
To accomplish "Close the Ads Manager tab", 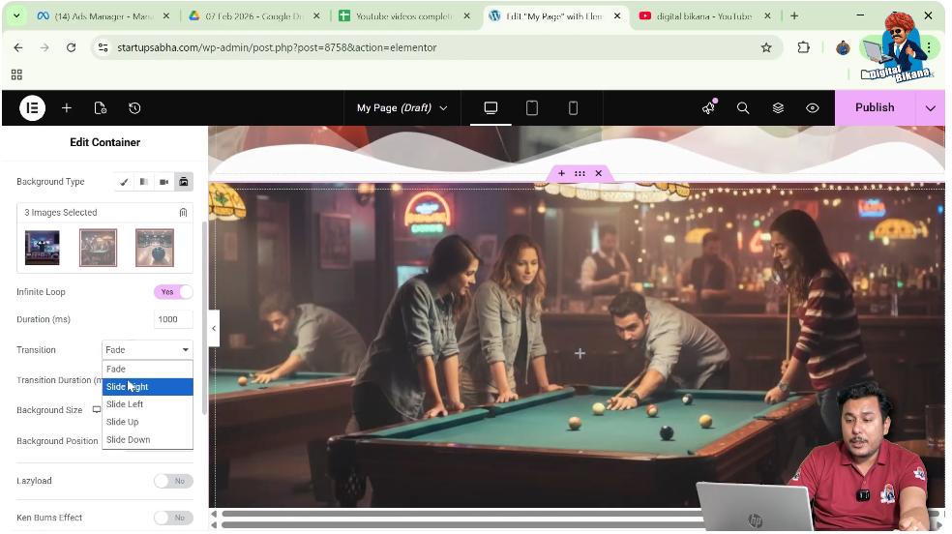I will coord(166,16).
